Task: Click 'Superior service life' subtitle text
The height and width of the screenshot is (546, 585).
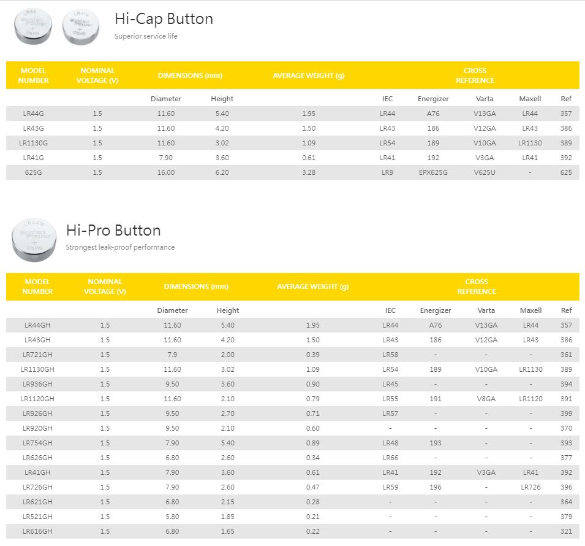Action: point(146,36)
